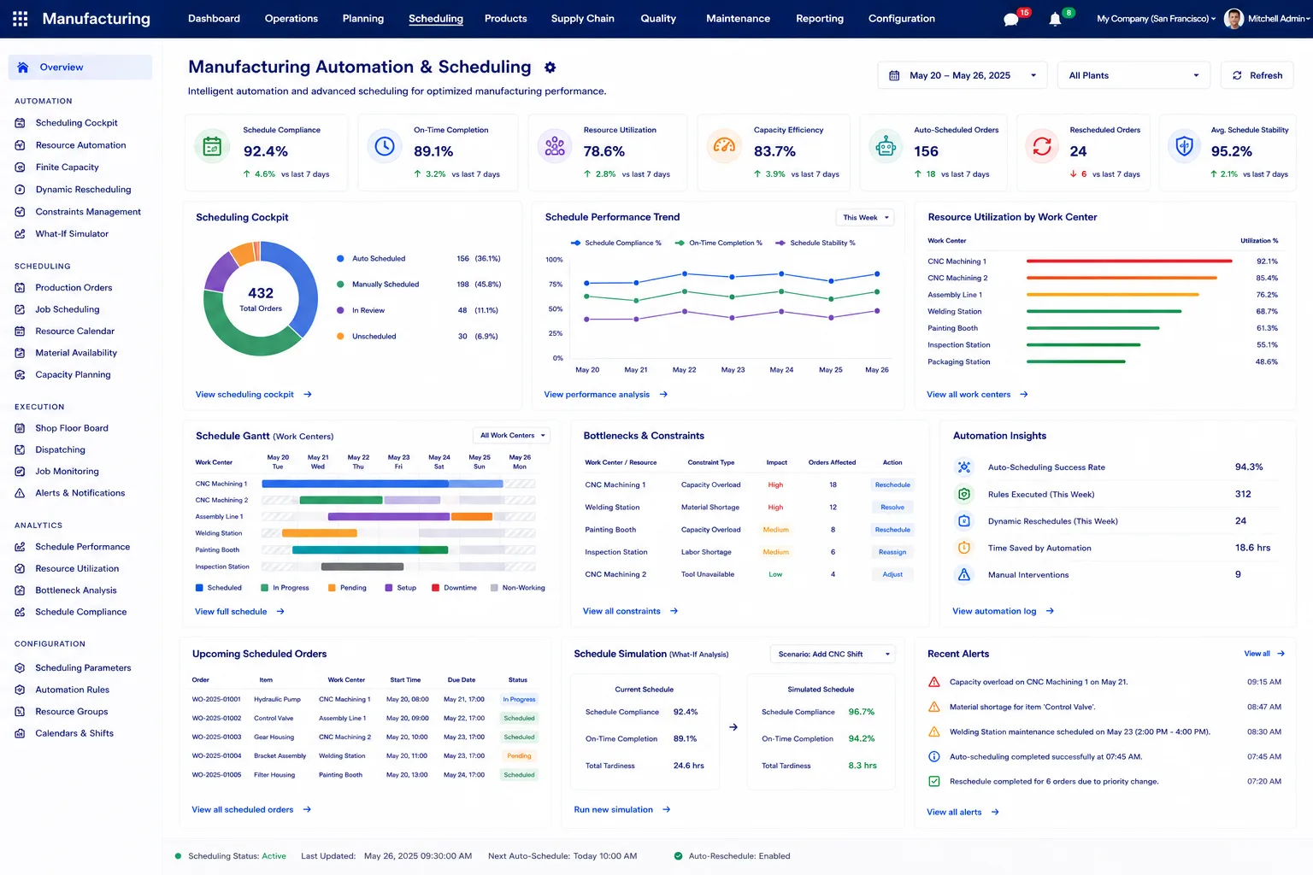Image resolution: width=1313 pixels, height=875 pixels.
Task: Click the CNC Machining 1 utilization bar
Action: click(x=1129, y=261)
